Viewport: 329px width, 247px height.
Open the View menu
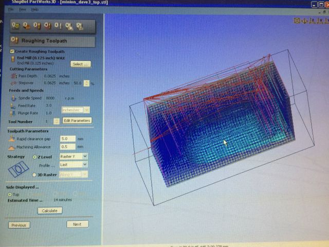tap(23, 9)
